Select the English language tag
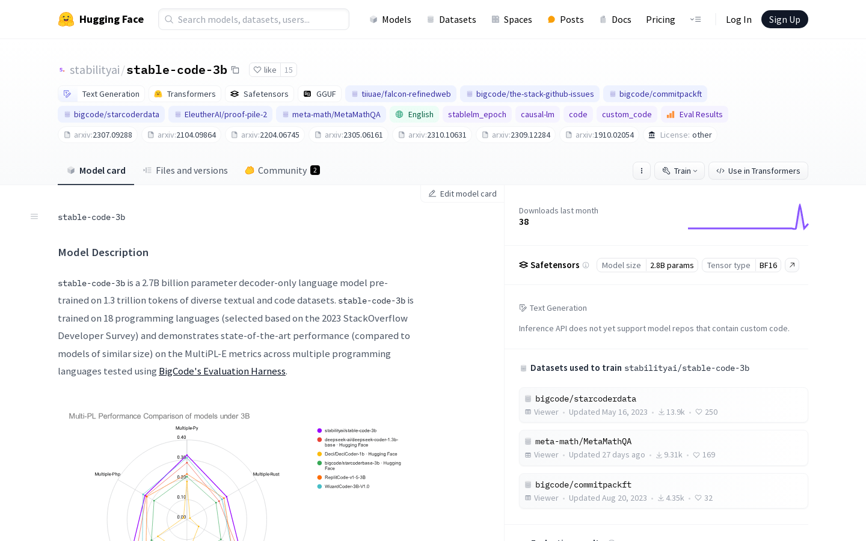 point(414,114)
